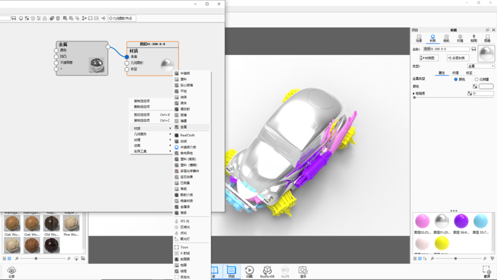Screen dimensions: 497x280
Task: Switch to the 标签 sub-tab in material panel
Action: (469, 73)
